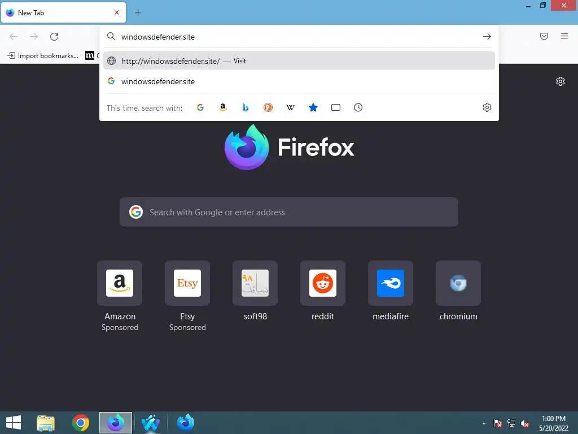Screen dimensions: 578x434
Task: Open Windows Start menu
Action: (14, 423)
